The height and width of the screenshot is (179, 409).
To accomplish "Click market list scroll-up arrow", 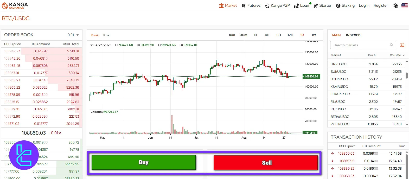I will (407, 61).
